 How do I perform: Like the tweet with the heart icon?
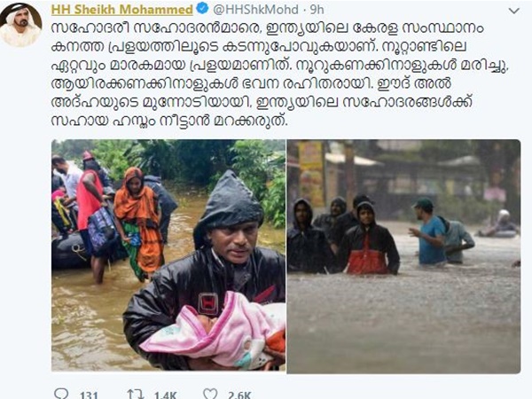point(210,395)
